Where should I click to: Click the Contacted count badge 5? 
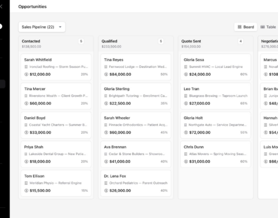(x=81, y=41)
